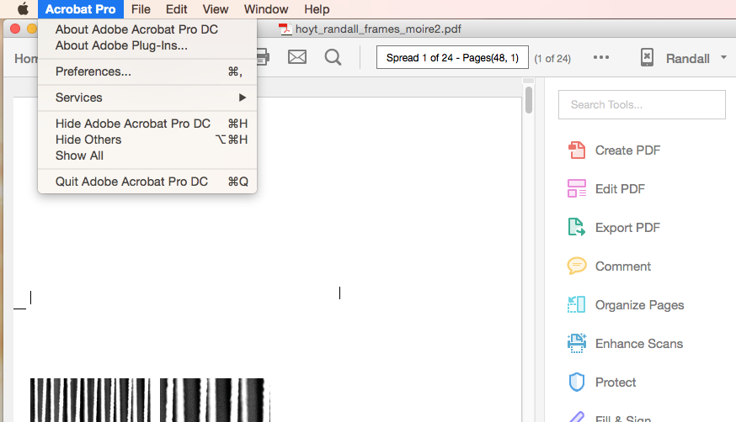Open the Help menu
The image size is (736, 422).
pyautogui.click(x=317, y=9)
